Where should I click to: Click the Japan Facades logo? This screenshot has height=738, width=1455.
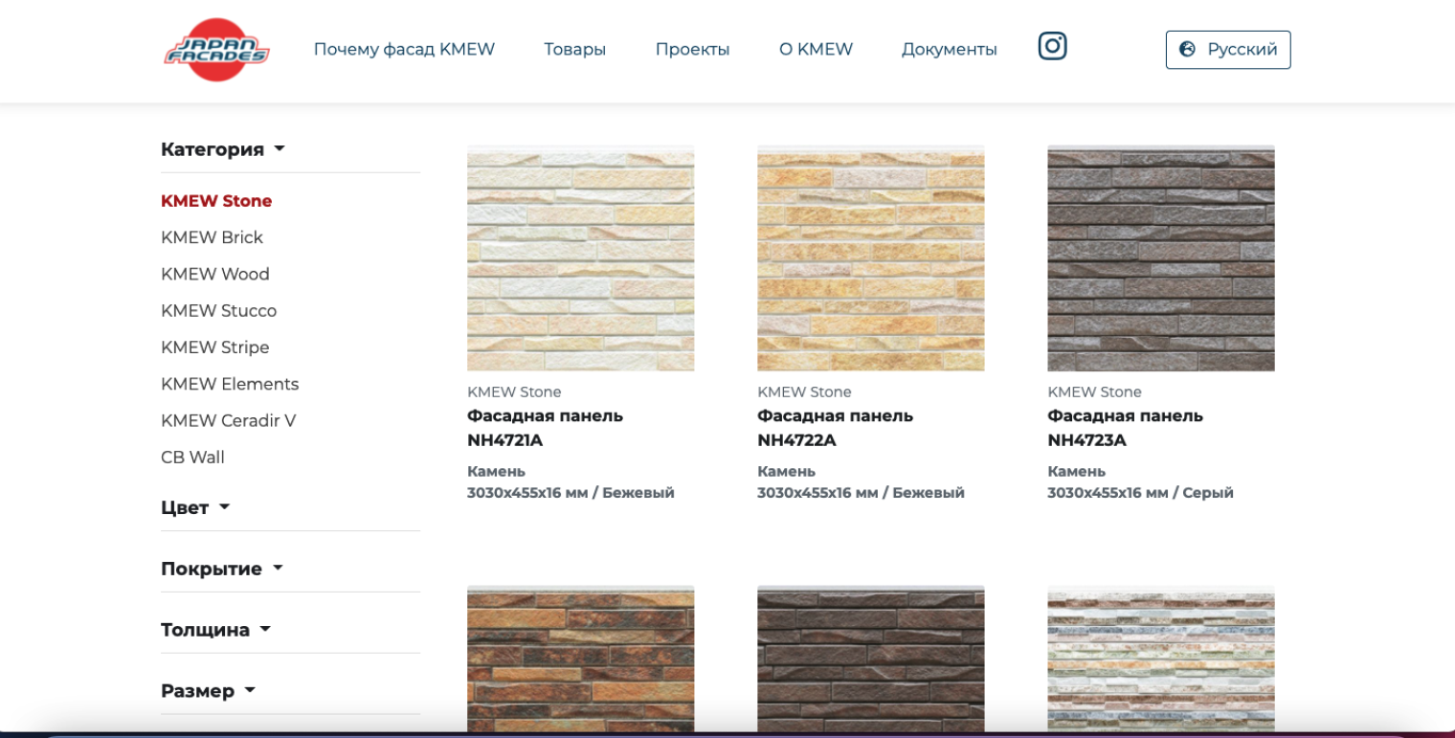[216, 50]
